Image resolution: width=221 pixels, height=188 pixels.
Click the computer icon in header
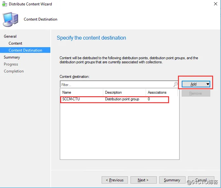[x=10, y=19]
